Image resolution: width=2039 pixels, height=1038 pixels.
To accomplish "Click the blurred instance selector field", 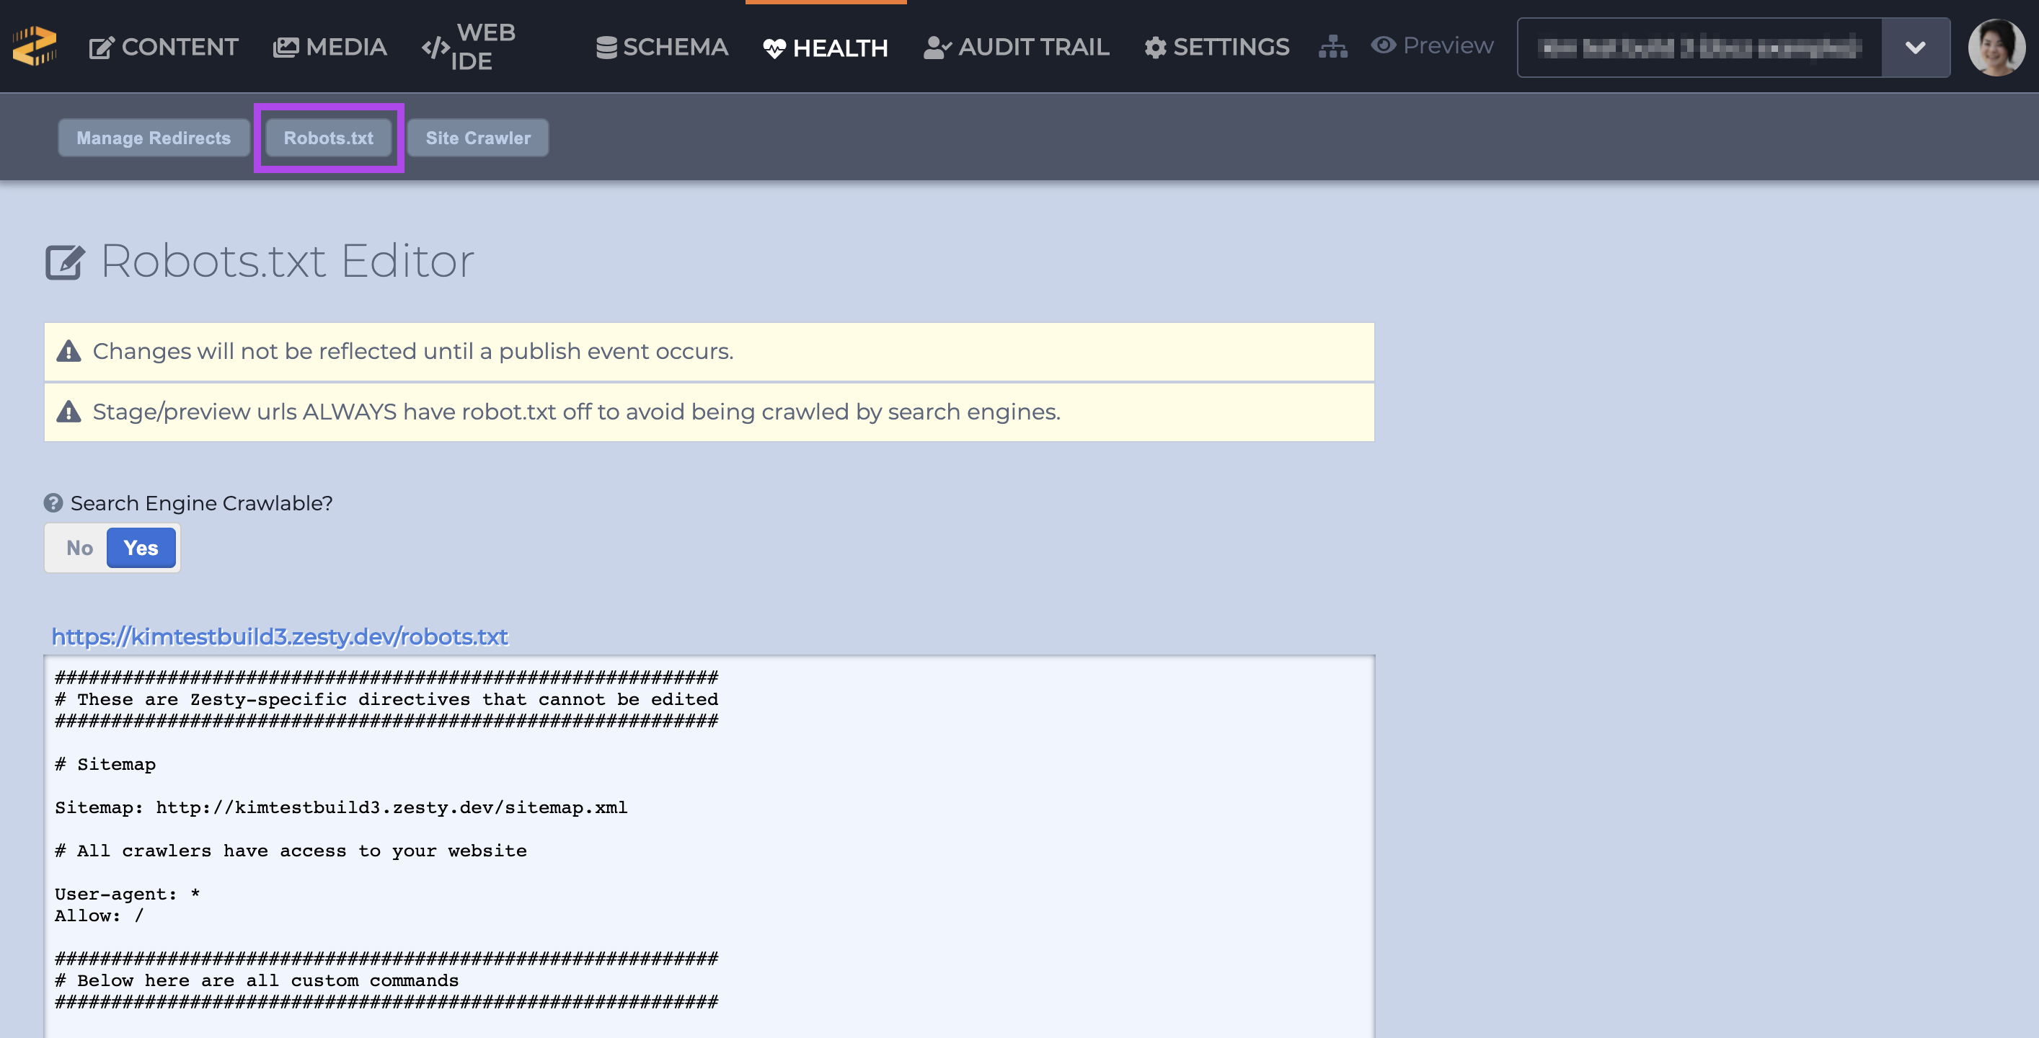I will coord(1699,48).
